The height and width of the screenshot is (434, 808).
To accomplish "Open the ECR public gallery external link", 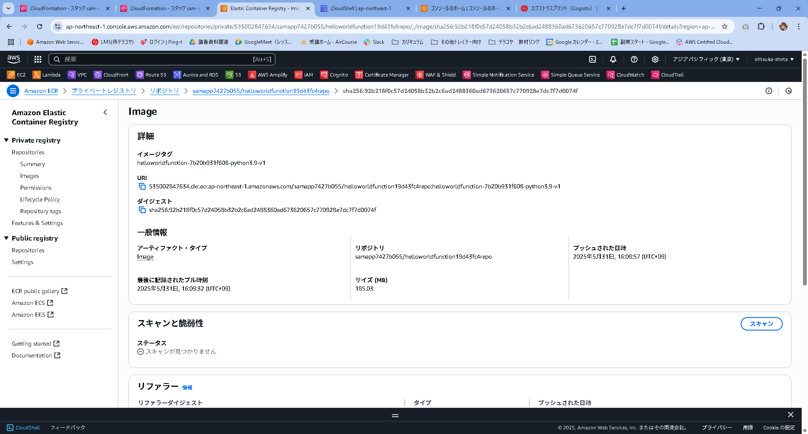I will [x=40, y=291].
